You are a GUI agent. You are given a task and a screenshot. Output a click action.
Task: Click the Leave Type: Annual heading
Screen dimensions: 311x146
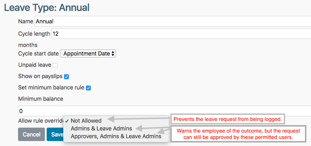(x=47, y=7)
